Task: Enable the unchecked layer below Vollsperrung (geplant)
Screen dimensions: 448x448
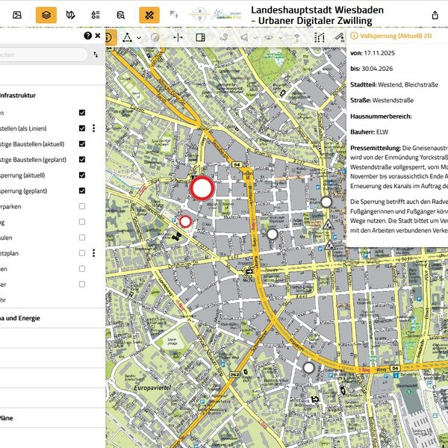Action: point(82,206)
